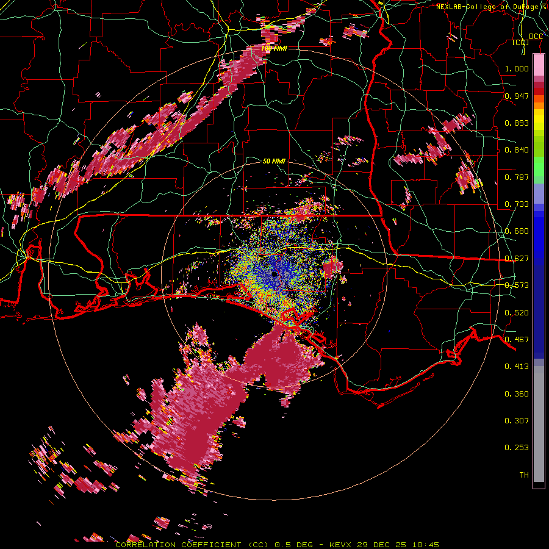Click the black radar site dot
The width and height of the screenshot is (549, 549).
[275, 274]
